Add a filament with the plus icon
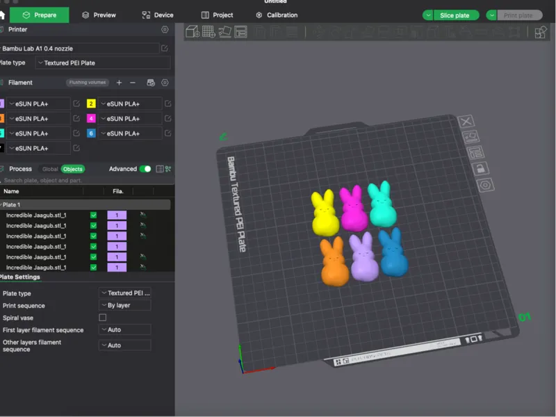 tap(119, 83)
